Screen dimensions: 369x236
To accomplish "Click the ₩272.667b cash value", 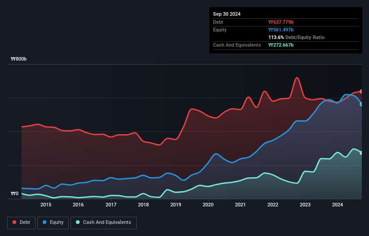I will click(x=281, y=45).
